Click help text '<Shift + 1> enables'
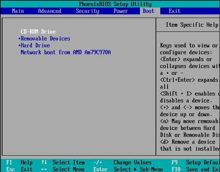Image resolution: width=220 pixels, height=172 pixels. click(x=187, y=94)
